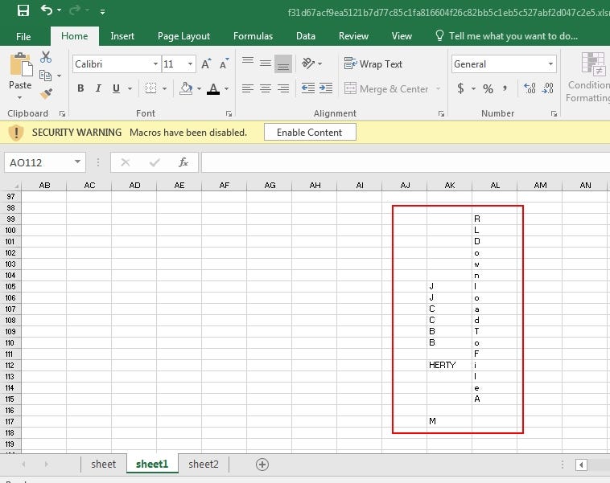Toggle Underline formatting
610x483 pixels.
tap(116, 88)
